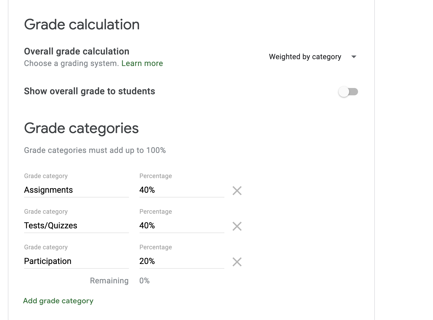Click the X next to the first 40% weight
This screenshot has height=320, width=433.
(x=237, y=191)
